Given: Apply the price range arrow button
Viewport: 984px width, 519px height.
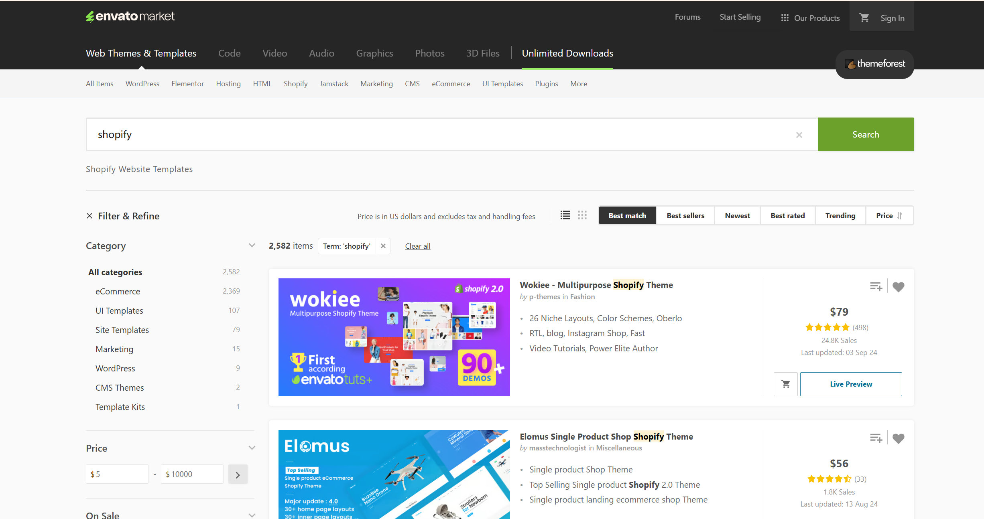Looking at the screenshot, I should click(238, 474).
